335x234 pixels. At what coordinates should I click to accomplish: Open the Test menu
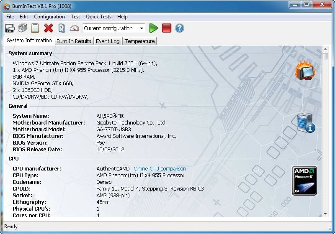tap(75, 17)
